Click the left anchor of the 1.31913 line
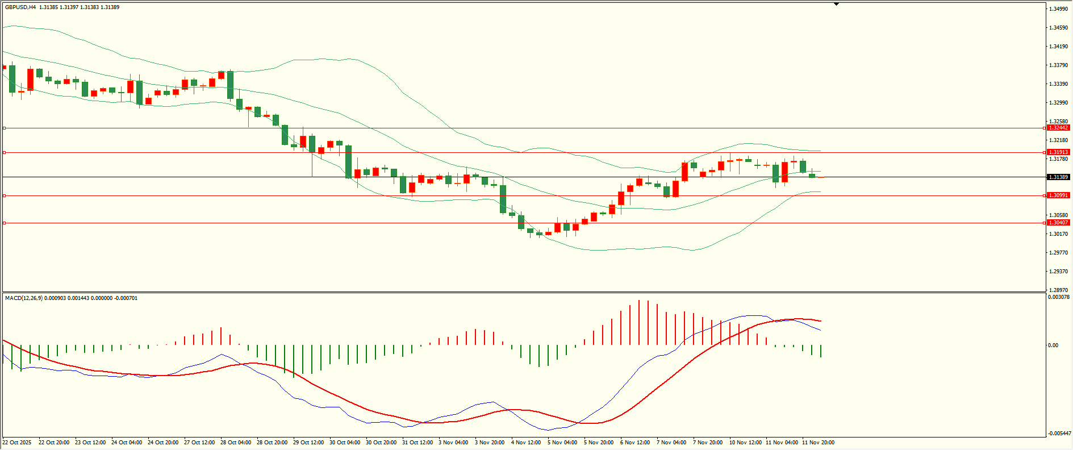Viewport: 1073px width, 450px height. click(5, 152)
